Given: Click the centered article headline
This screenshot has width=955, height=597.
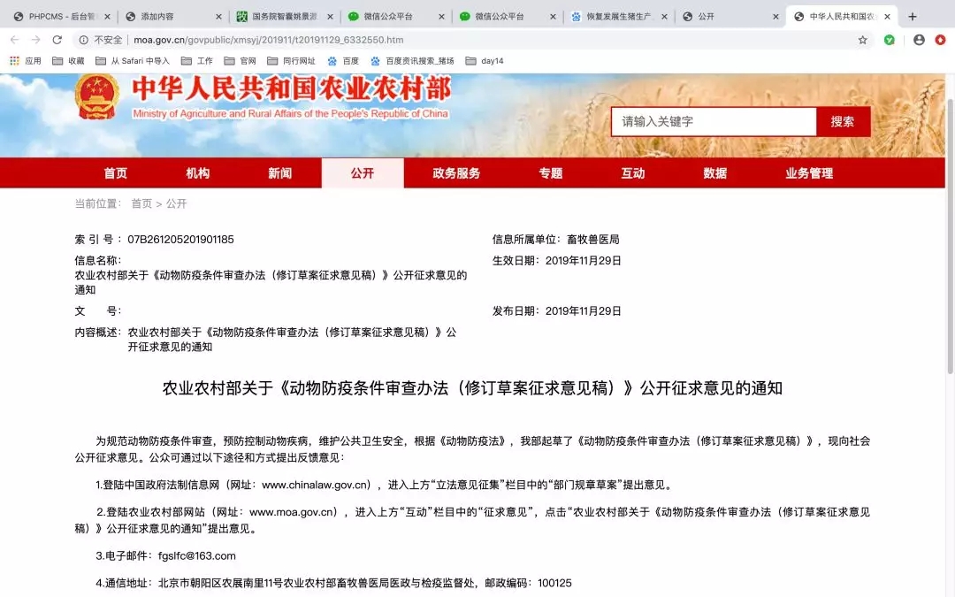Looking at the screenshot, I should point(472,388).
